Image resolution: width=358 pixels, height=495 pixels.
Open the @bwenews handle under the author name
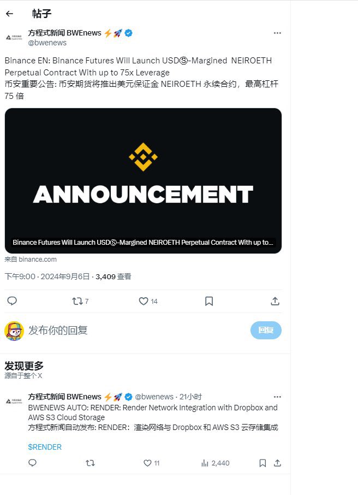(x=47, y=43)
